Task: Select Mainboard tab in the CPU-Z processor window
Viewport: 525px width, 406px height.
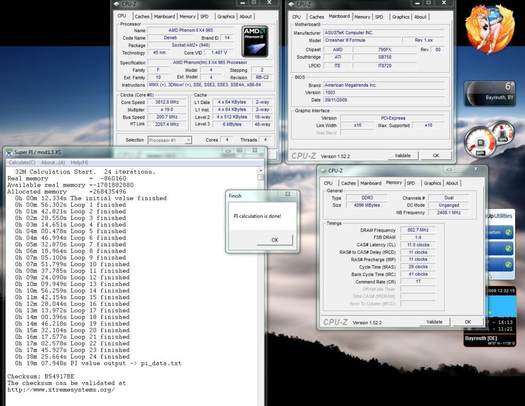Action: pyautogui.click(x=164, y=17)
